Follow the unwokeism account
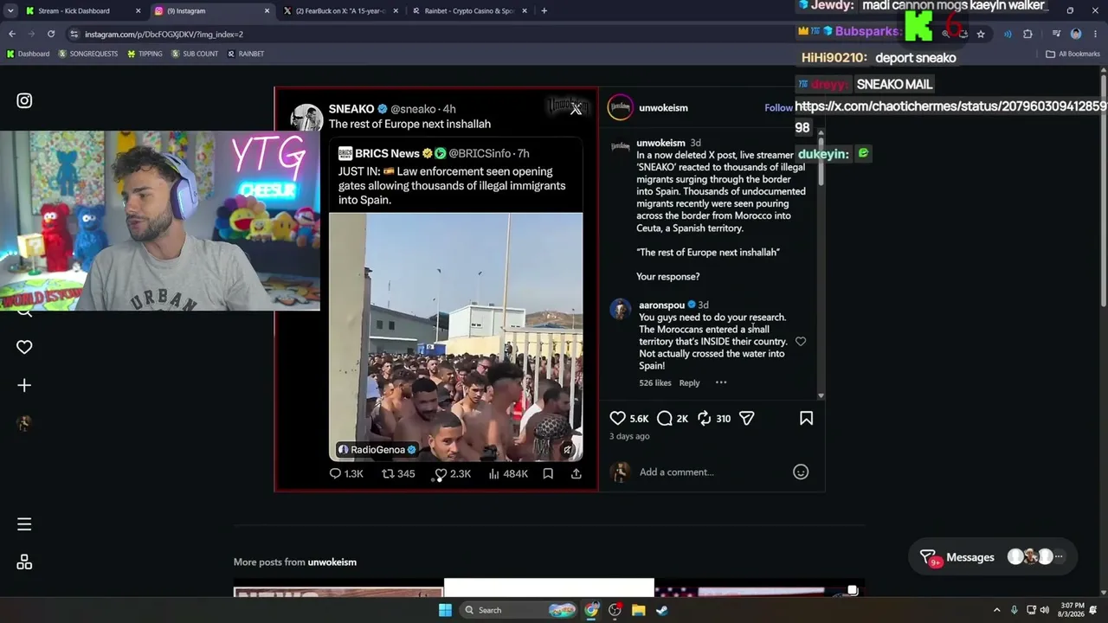The width and height of the screenshot is (1108, 623). [778, 108]
